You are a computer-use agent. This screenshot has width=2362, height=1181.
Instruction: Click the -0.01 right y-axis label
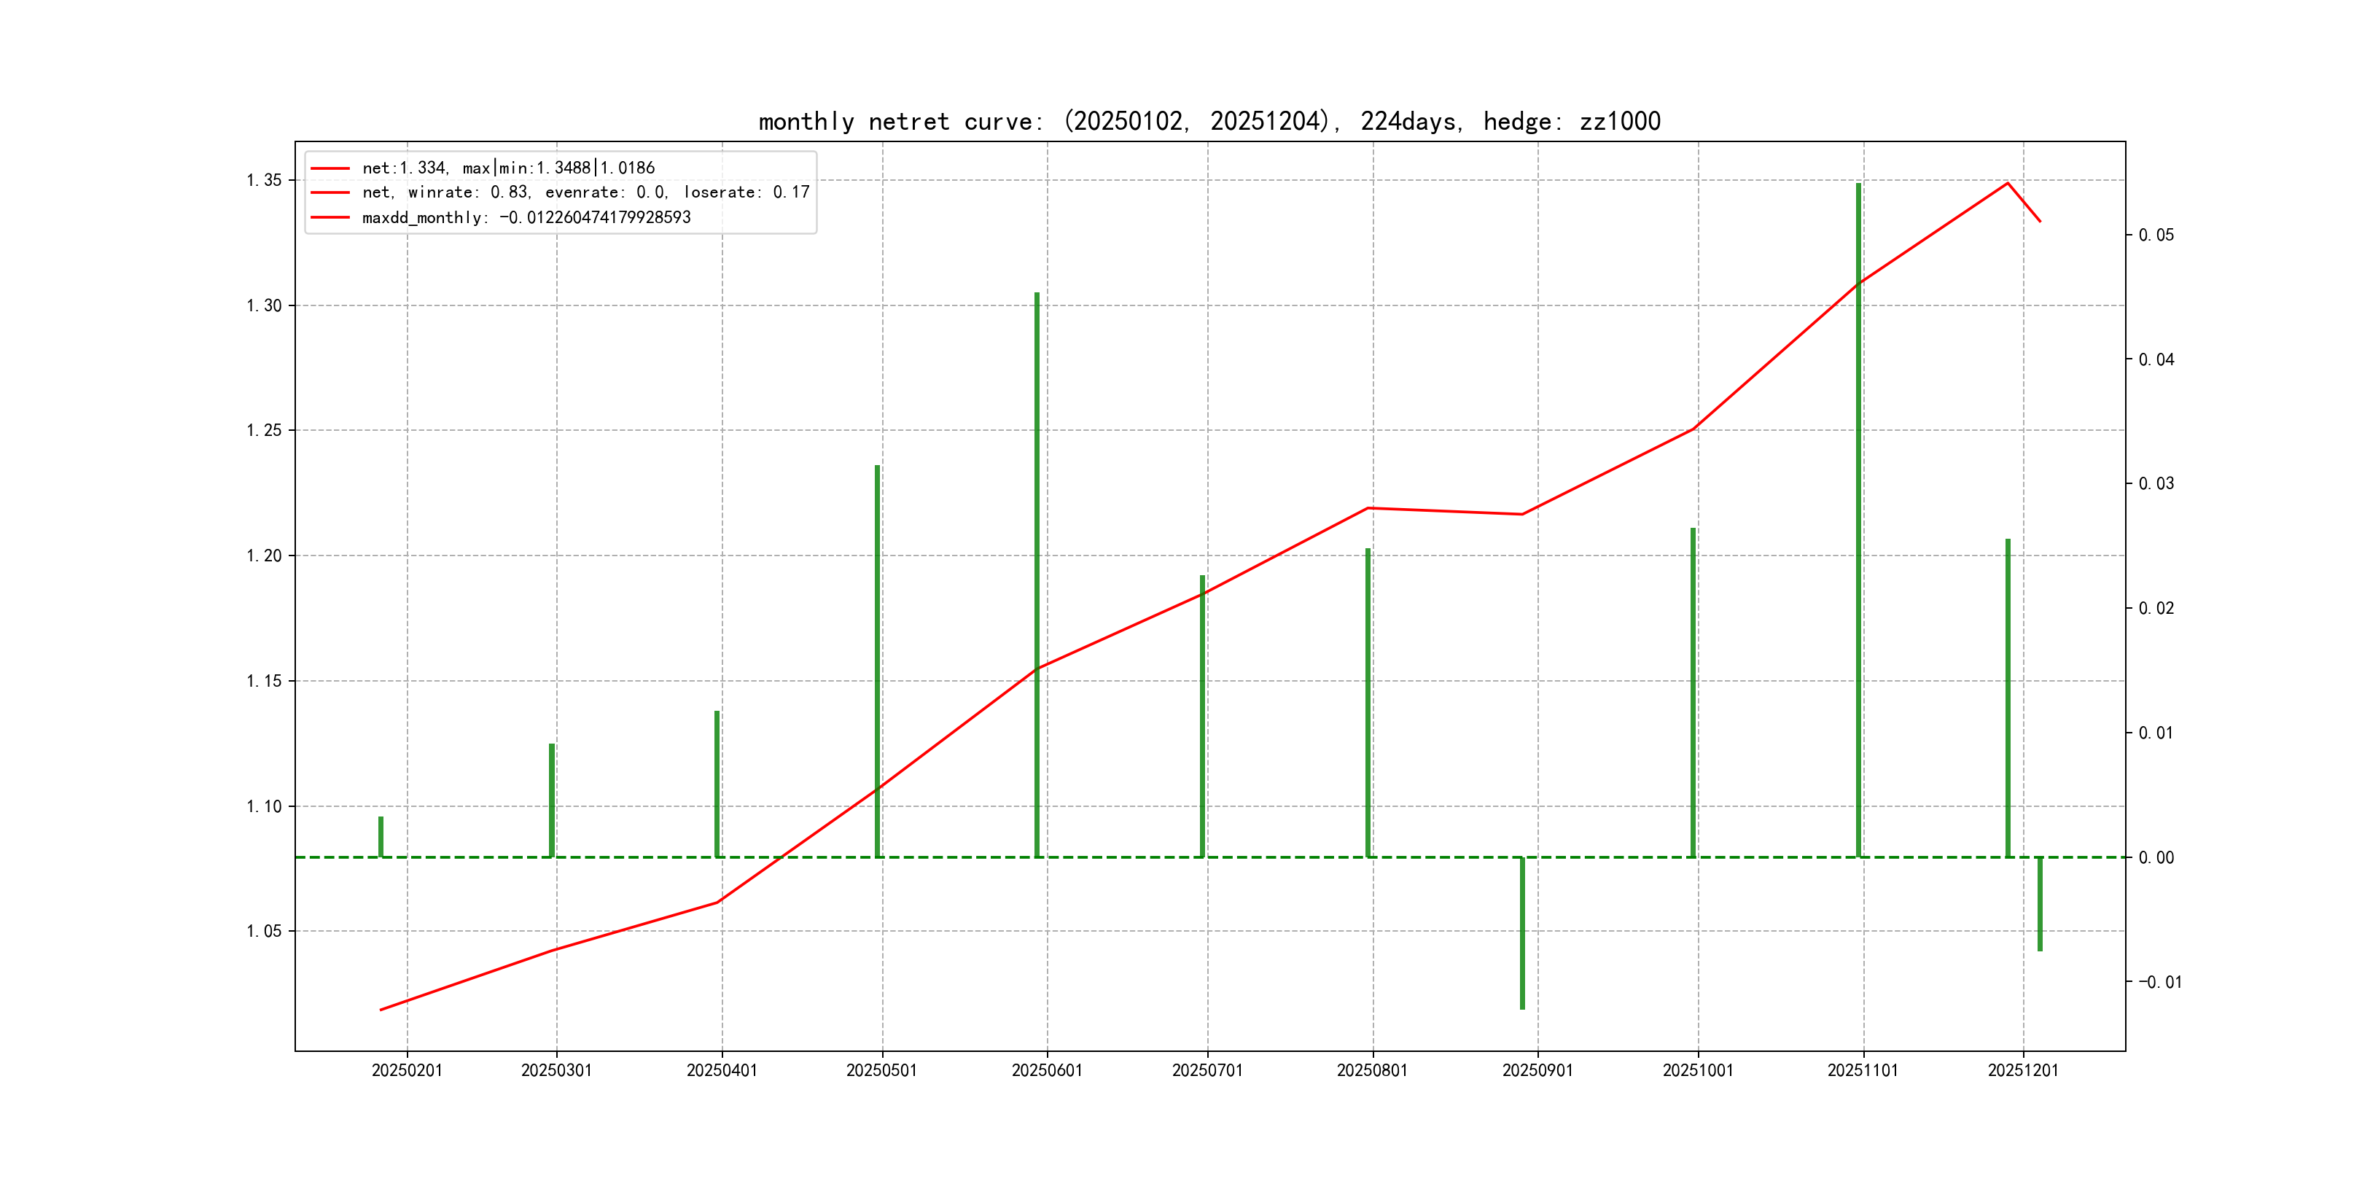click(2159, 982)
